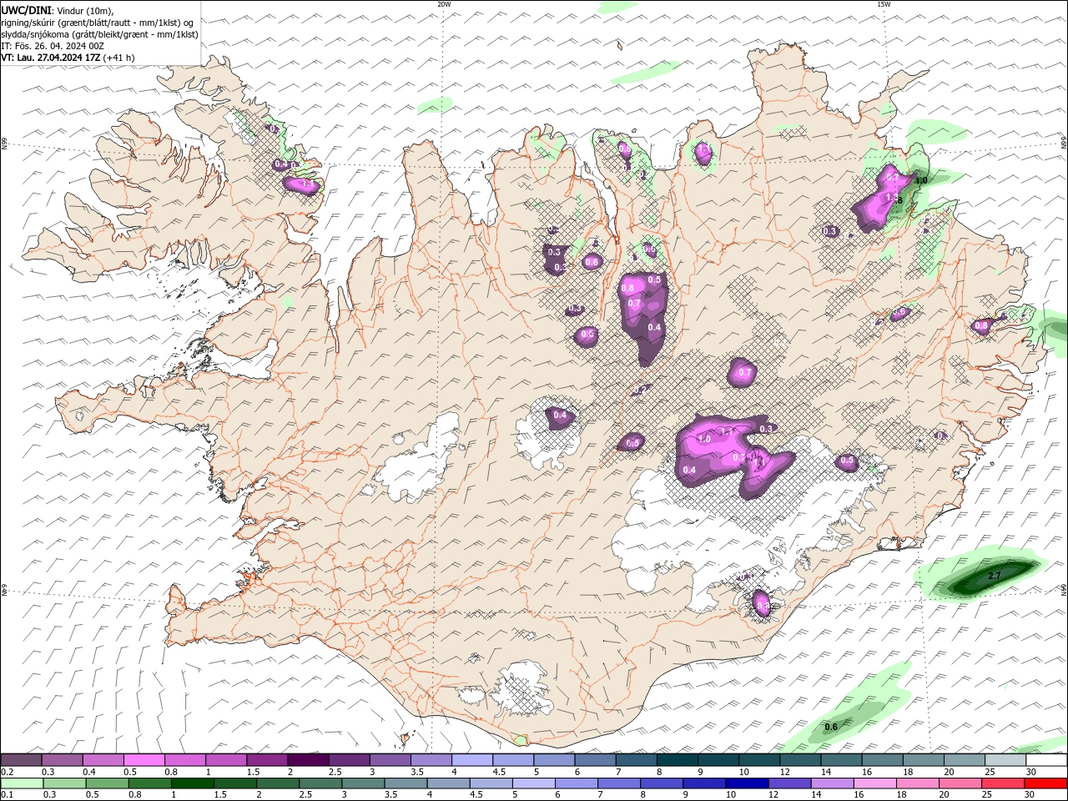Viewport: 1068px width, 801px height.
Task: Select the darkest green 1 swatch in lower rain legend
Action: 193,783
